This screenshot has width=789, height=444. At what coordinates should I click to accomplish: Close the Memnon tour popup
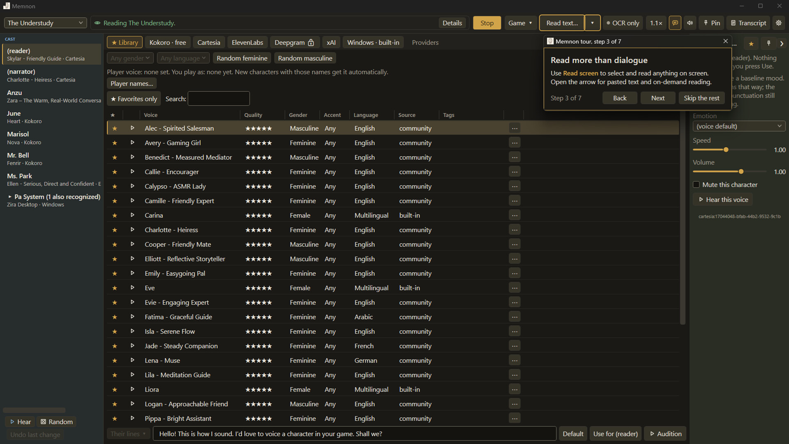pos(725,41)
